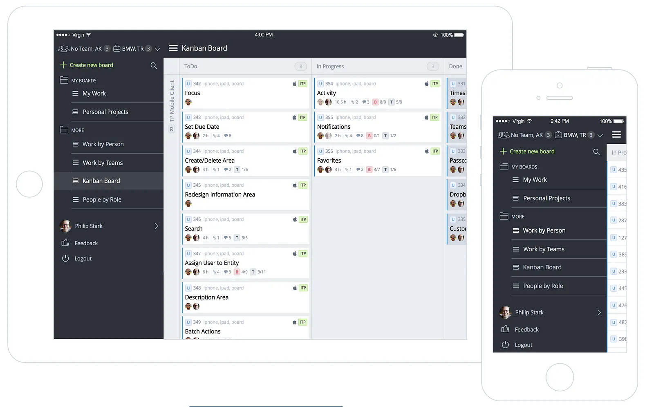Open Philip Stark profile chevron on iPad

click(x=156, y=226)
